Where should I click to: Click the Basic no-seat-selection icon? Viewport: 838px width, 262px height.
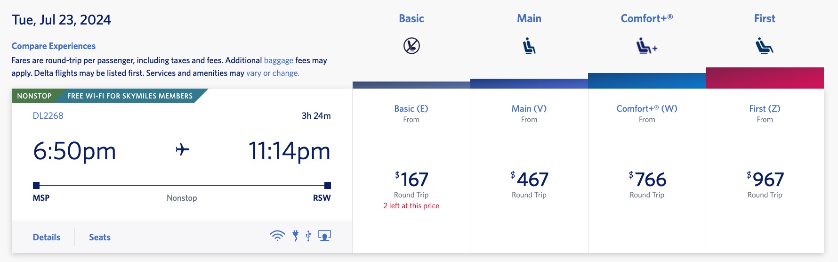[411, 46]
